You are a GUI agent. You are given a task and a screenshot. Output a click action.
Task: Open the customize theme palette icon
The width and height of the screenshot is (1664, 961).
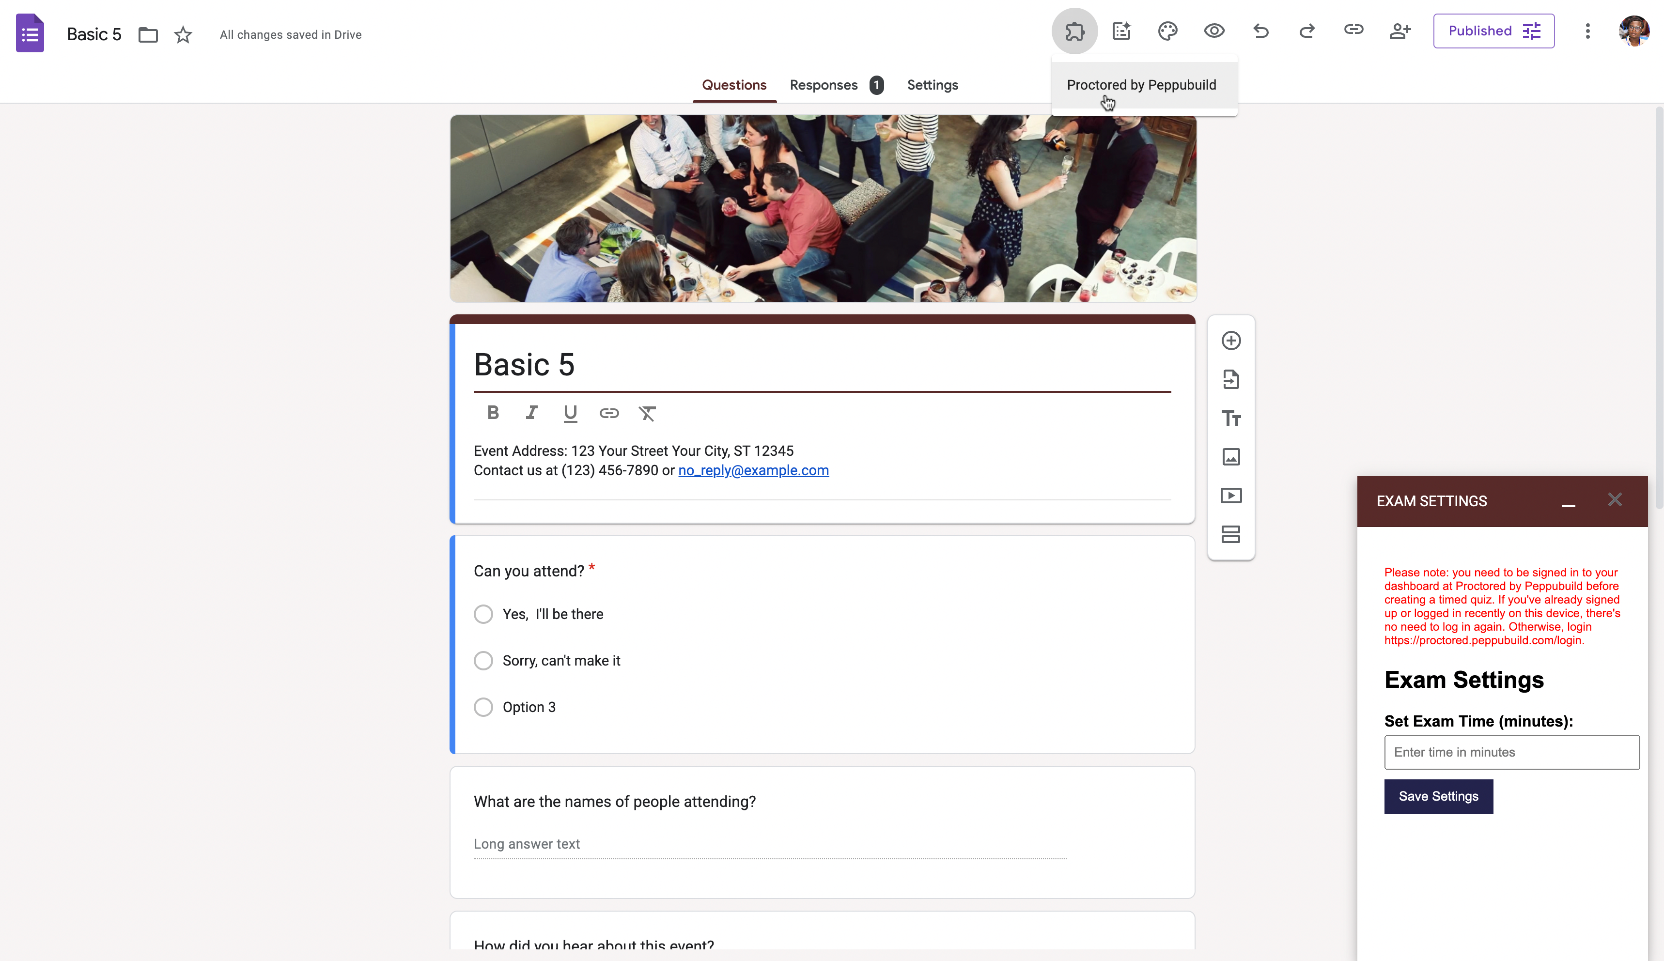click(1167, 31)
